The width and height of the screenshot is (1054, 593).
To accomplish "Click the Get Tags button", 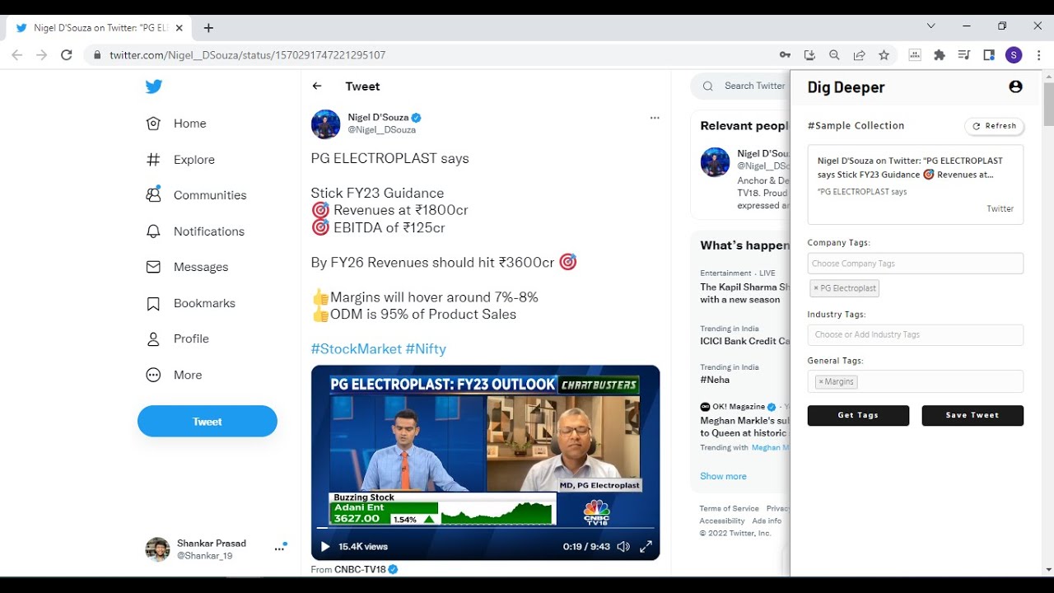I will (x=857, y=415).
